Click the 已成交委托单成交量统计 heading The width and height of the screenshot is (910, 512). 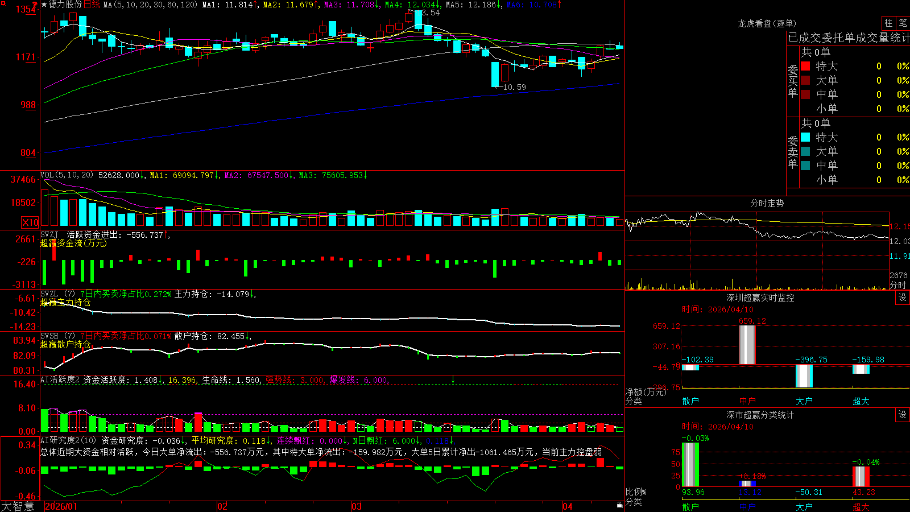coord(849,38)
